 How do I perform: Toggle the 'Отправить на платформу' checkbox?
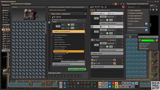pyautogui.click(x=128, y=13)
